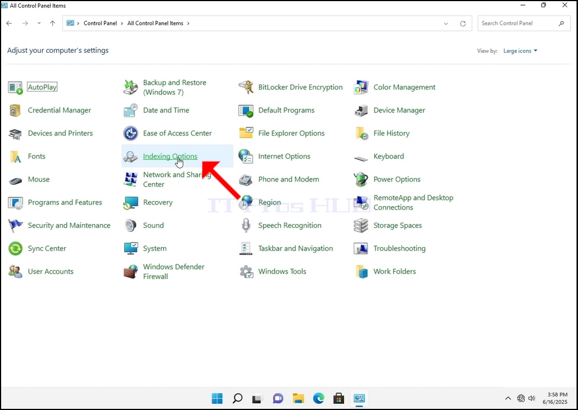Open taskbar Search magnifier
Image resolution: width=578 pixels, height=410 pixels.
[x=238, y=398]
